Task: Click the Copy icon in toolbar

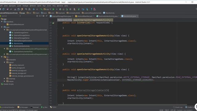Action: pos(18,9)
